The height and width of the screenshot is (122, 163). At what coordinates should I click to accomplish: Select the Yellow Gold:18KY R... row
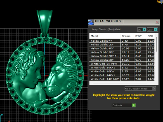point(122,56)
